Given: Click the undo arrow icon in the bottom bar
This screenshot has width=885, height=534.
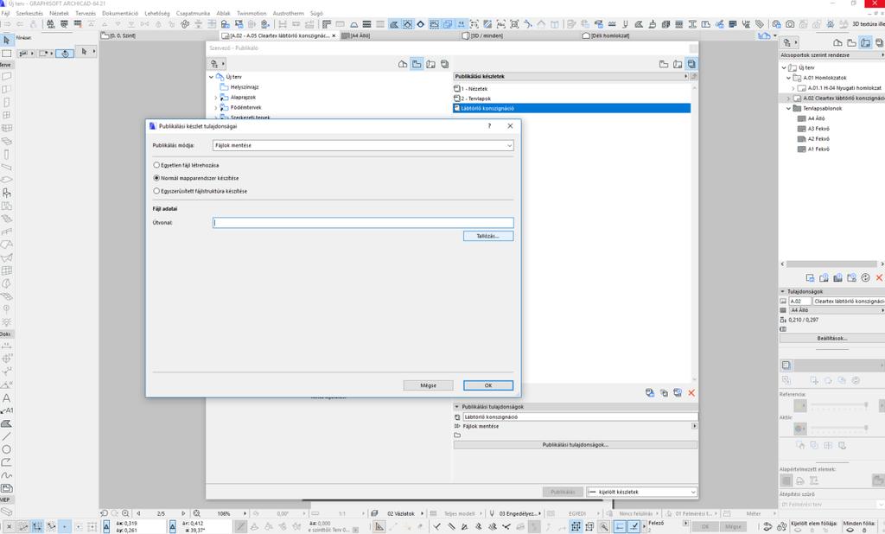Looking at the screenshot, I should pos(104,513).
